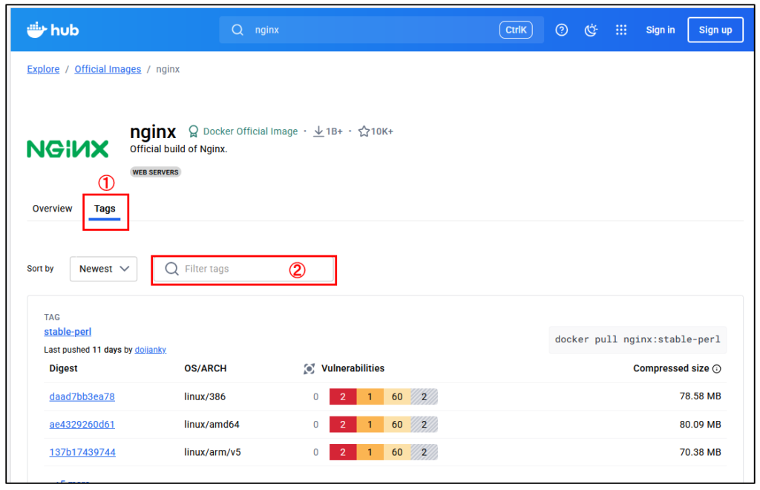Open the help question mark icon
The image size is (760, 490).
pyautogui.click(x=562, y=30)
